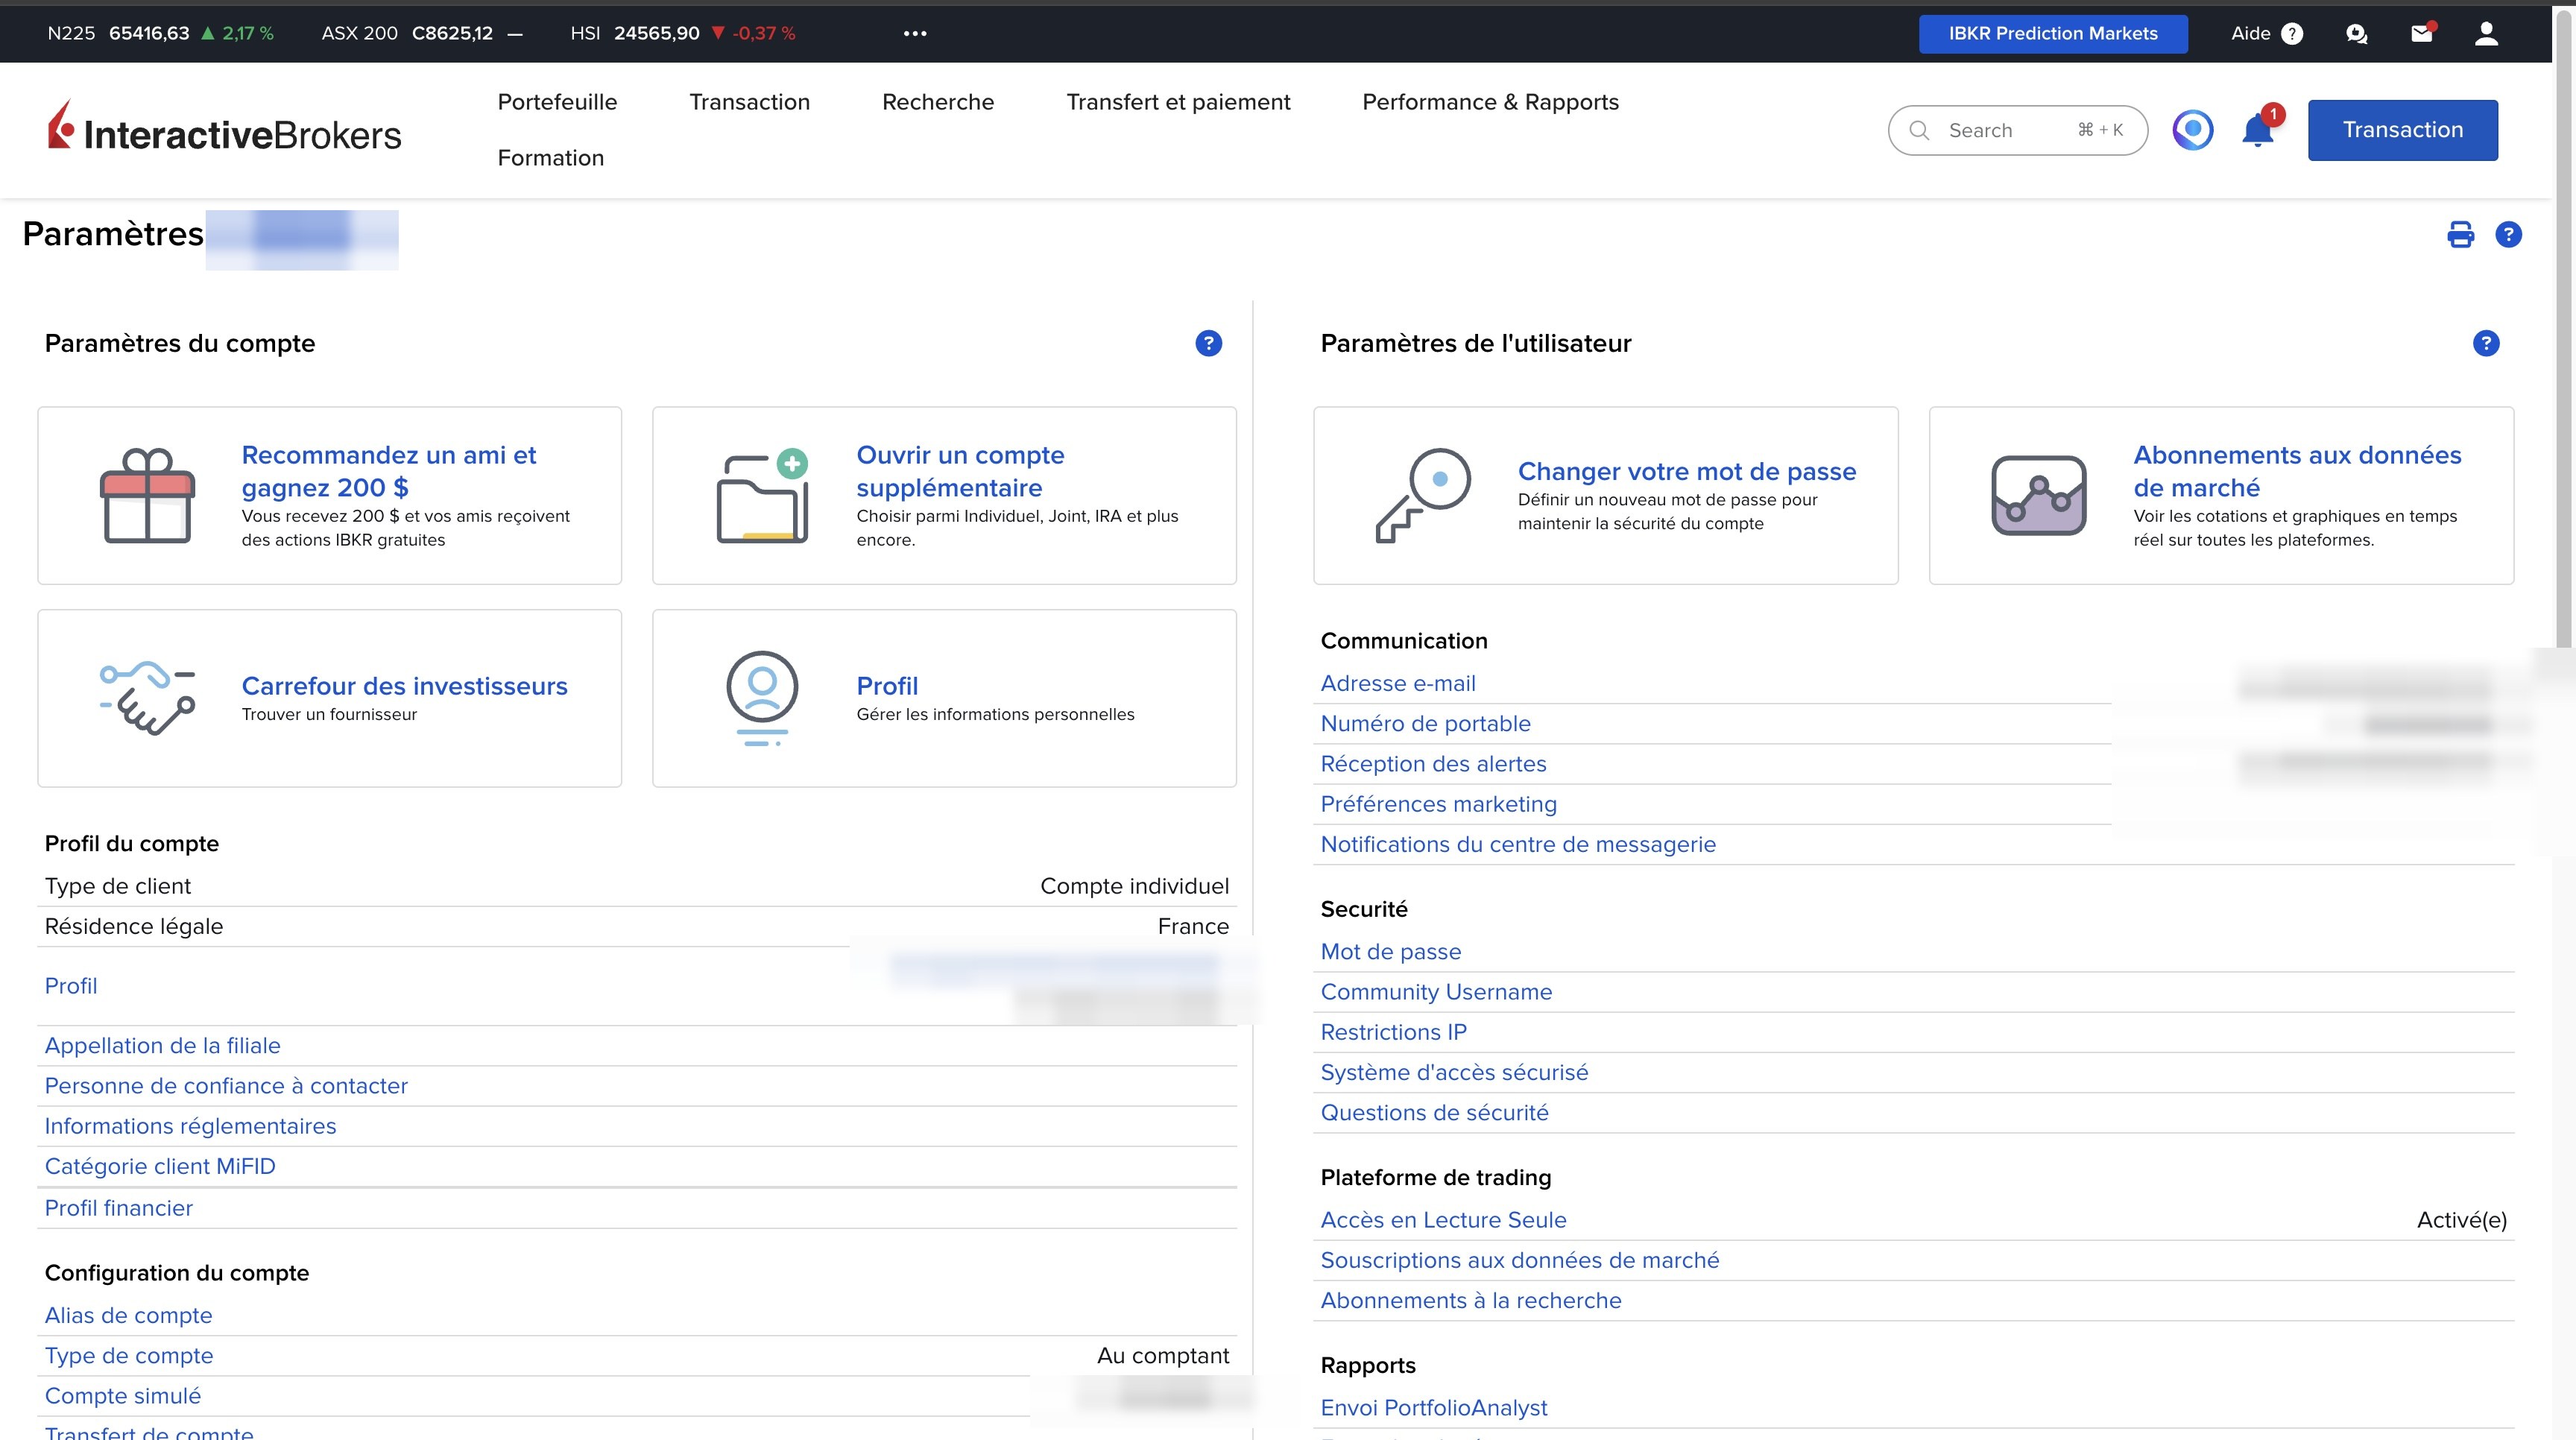This screenshot has height=1440, width=2576.
Task: Open Envoi PortfolioAnalyst link
Action: 1433,1408
